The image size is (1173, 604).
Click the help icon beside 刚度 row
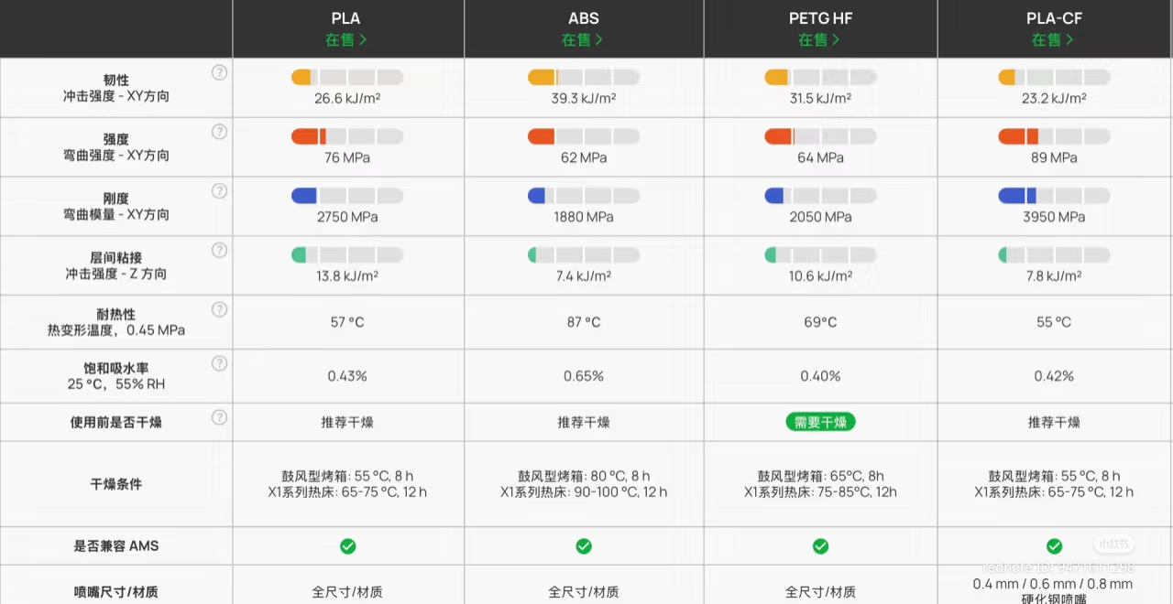pyautogui.click(x=219, y=191)
